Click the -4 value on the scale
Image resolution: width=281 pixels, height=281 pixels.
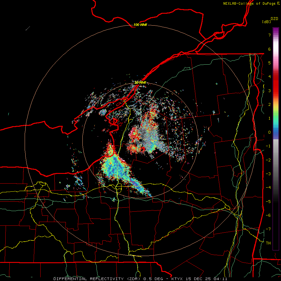tap(268, 187)
